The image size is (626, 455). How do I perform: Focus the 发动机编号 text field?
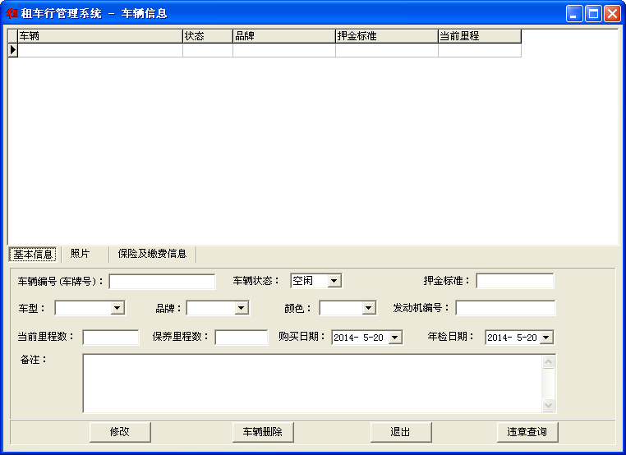505,308
